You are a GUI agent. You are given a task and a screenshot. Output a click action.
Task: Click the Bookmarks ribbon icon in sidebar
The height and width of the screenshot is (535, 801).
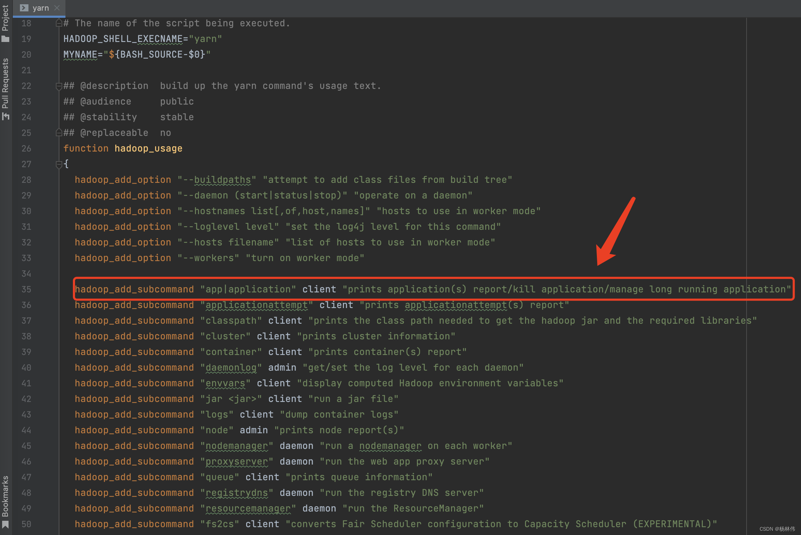[5, 525]
